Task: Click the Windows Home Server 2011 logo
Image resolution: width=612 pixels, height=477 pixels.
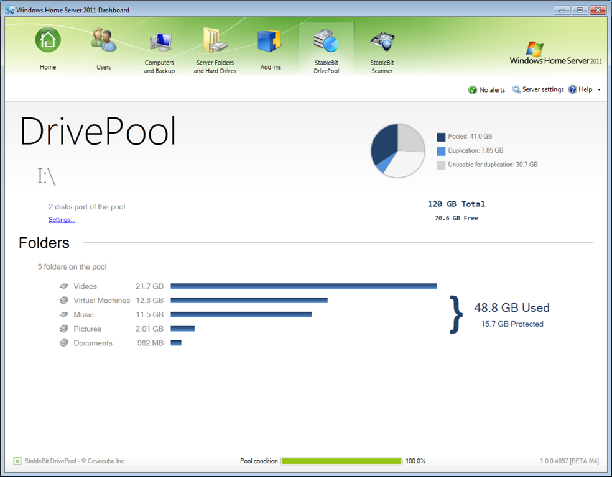Action: coord(555,53)
